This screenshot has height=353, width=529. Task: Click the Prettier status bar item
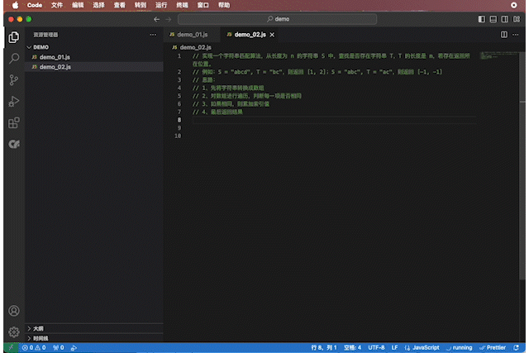(x=493, y=347)
